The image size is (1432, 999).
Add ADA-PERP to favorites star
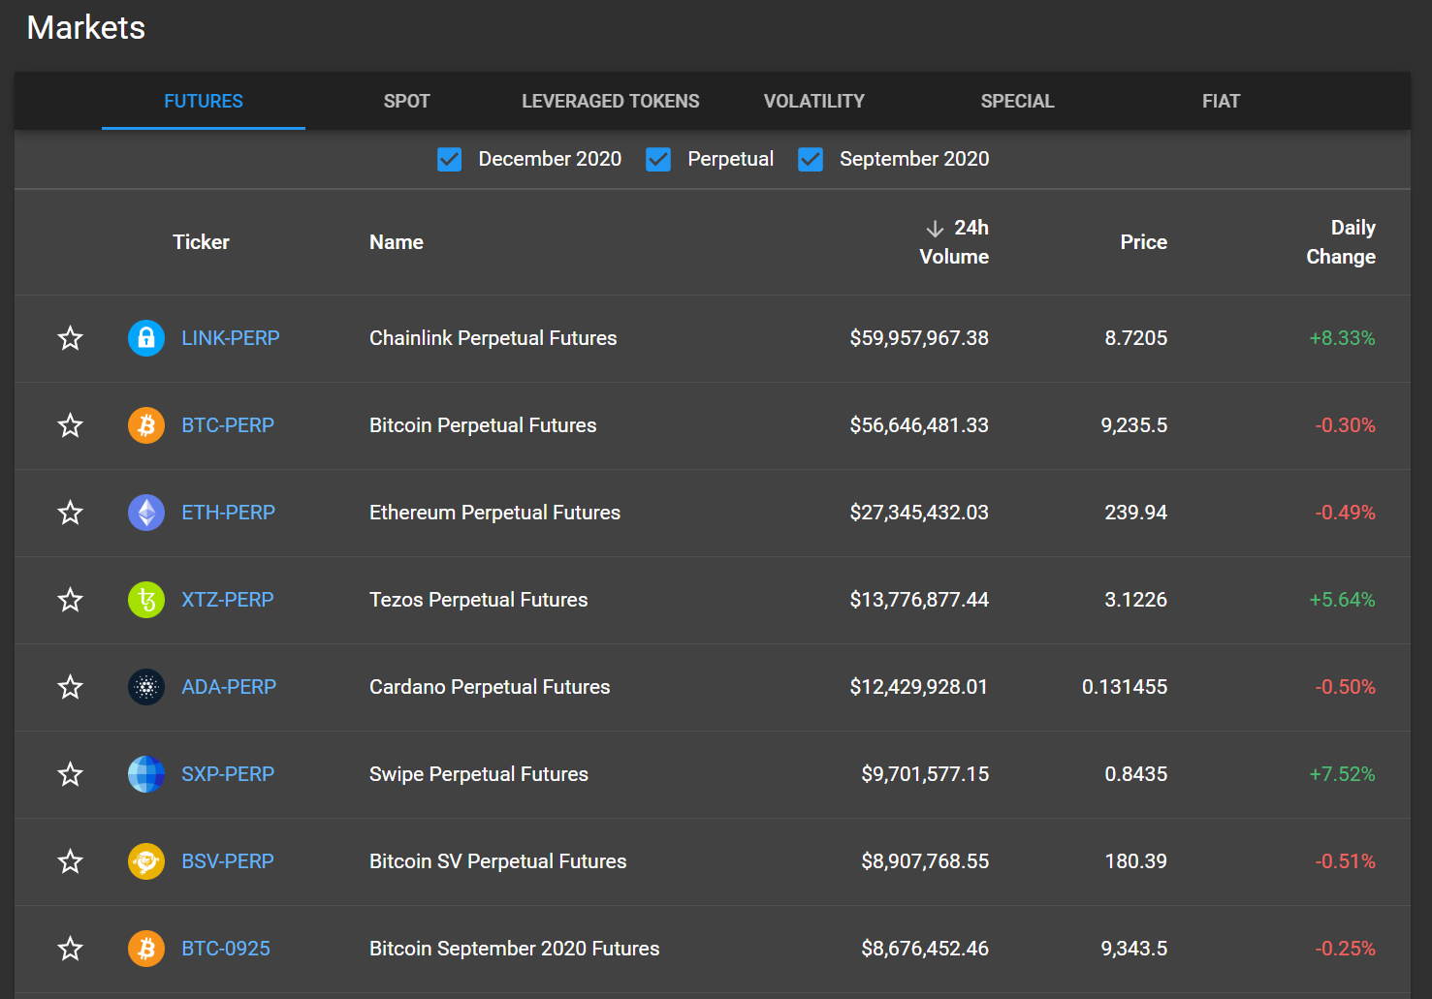click(x=70, y=687)
